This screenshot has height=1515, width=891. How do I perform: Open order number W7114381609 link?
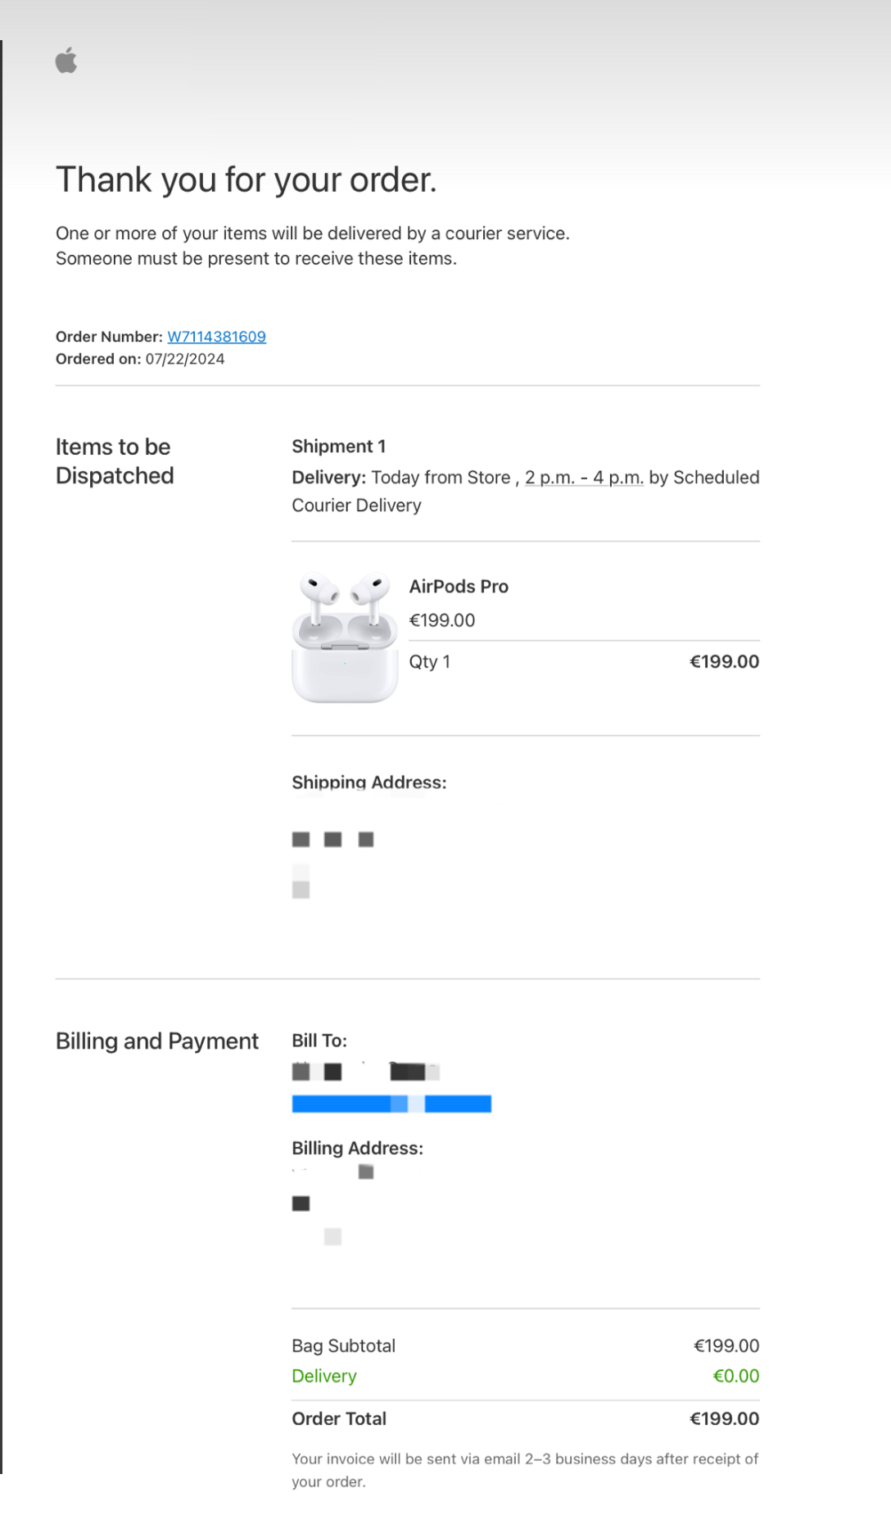216,337
